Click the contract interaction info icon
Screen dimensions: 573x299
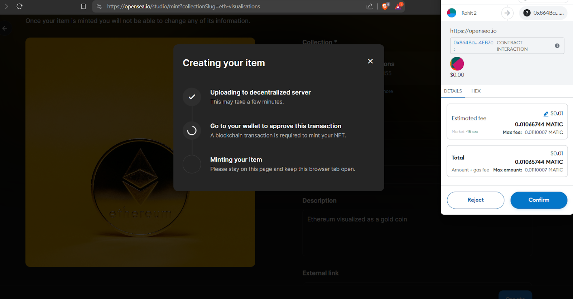pyautogui.click(x=557, y=46)
